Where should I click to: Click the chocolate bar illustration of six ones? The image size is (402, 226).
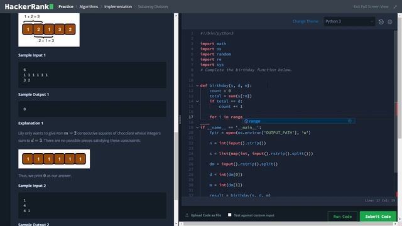(x=54, y=159)
